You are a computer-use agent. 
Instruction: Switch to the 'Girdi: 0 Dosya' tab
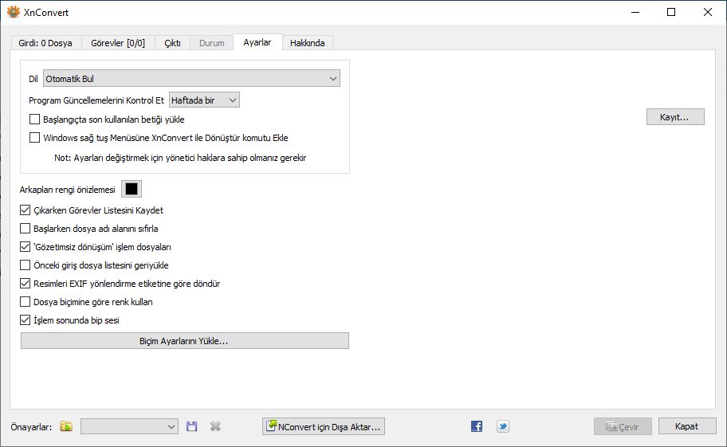pyautogui.click(x=45, y=42)
